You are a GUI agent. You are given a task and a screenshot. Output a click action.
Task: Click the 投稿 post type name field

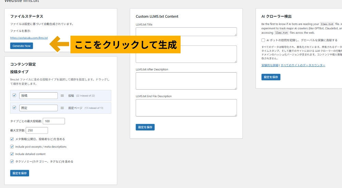38,96
